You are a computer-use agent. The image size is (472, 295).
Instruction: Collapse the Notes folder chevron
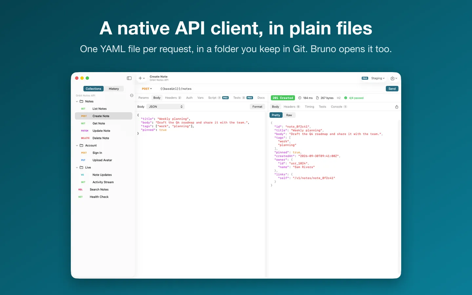[77, 102]
